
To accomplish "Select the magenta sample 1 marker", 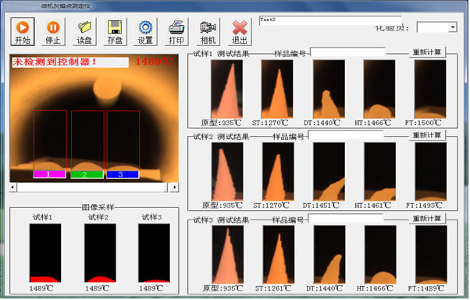I will [49, 174].
